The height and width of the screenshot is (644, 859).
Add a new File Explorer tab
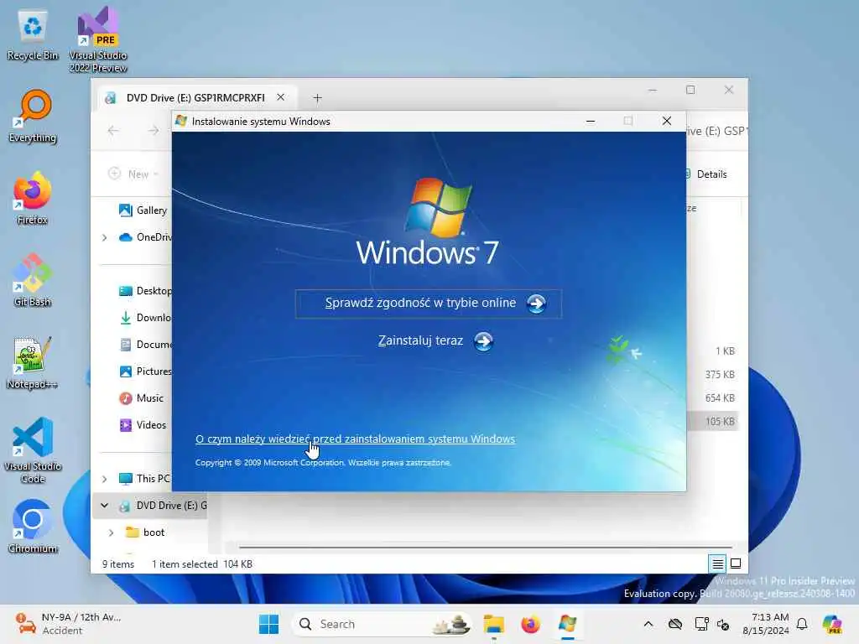(x=317, y=98)
